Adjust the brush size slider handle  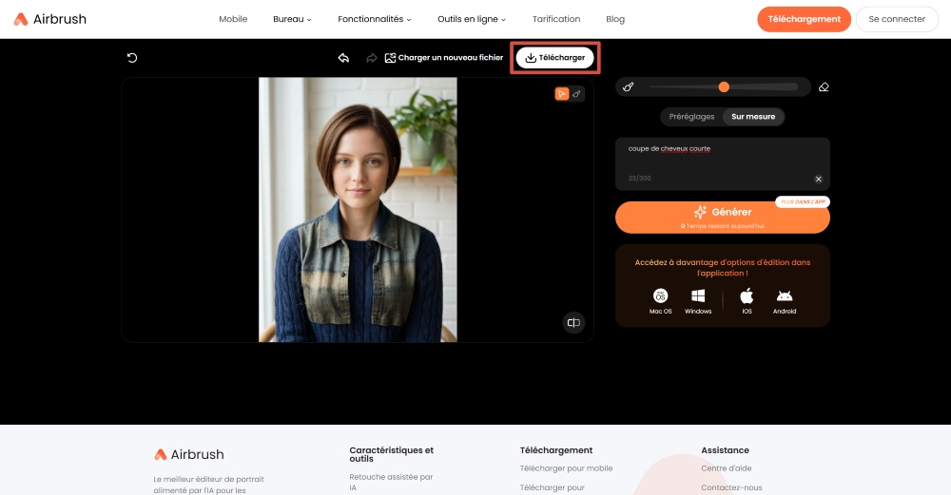pyautogui.click(x=724, y=87)
